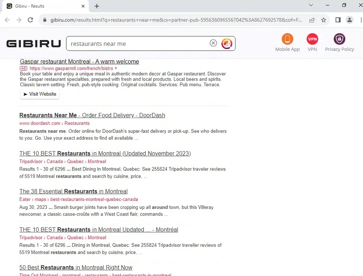Restore down the browser window
Viewport: 363px width, 276px height.
[x=344, y=5]
